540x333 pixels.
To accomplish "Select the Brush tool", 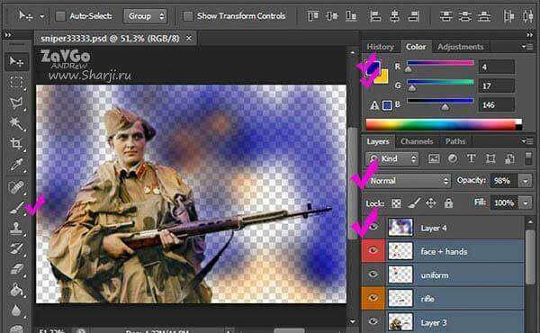I will point(16,208).
